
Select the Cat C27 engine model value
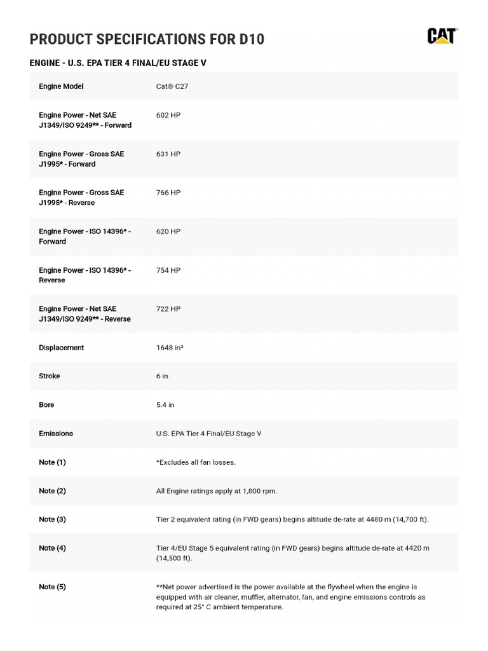tap(172, 86)
